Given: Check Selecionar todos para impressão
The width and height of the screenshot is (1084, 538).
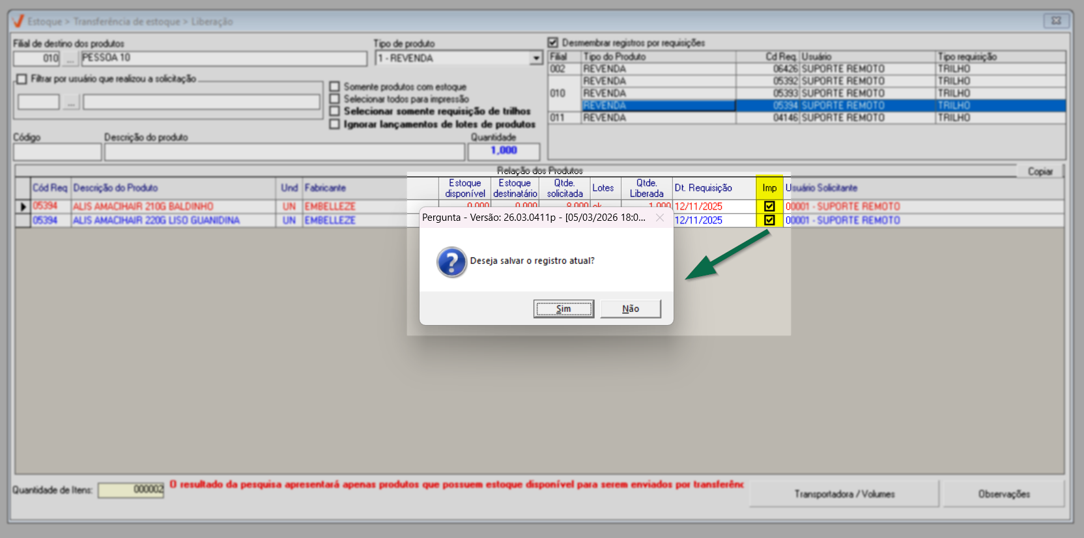Looking at the screenshot, I should coord(335,99).
